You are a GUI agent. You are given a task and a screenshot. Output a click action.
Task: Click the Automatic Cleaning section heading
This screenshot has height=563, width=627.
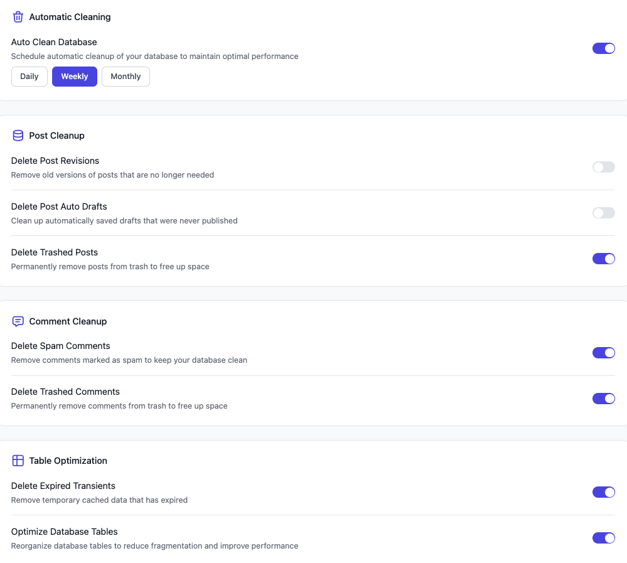[70, 17]
